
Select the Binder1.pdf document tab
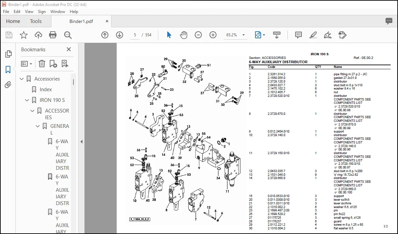pos(81,21)
